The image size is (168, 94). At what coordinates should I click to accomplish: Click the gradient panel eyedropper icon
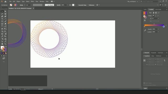[x=145, y=31]
